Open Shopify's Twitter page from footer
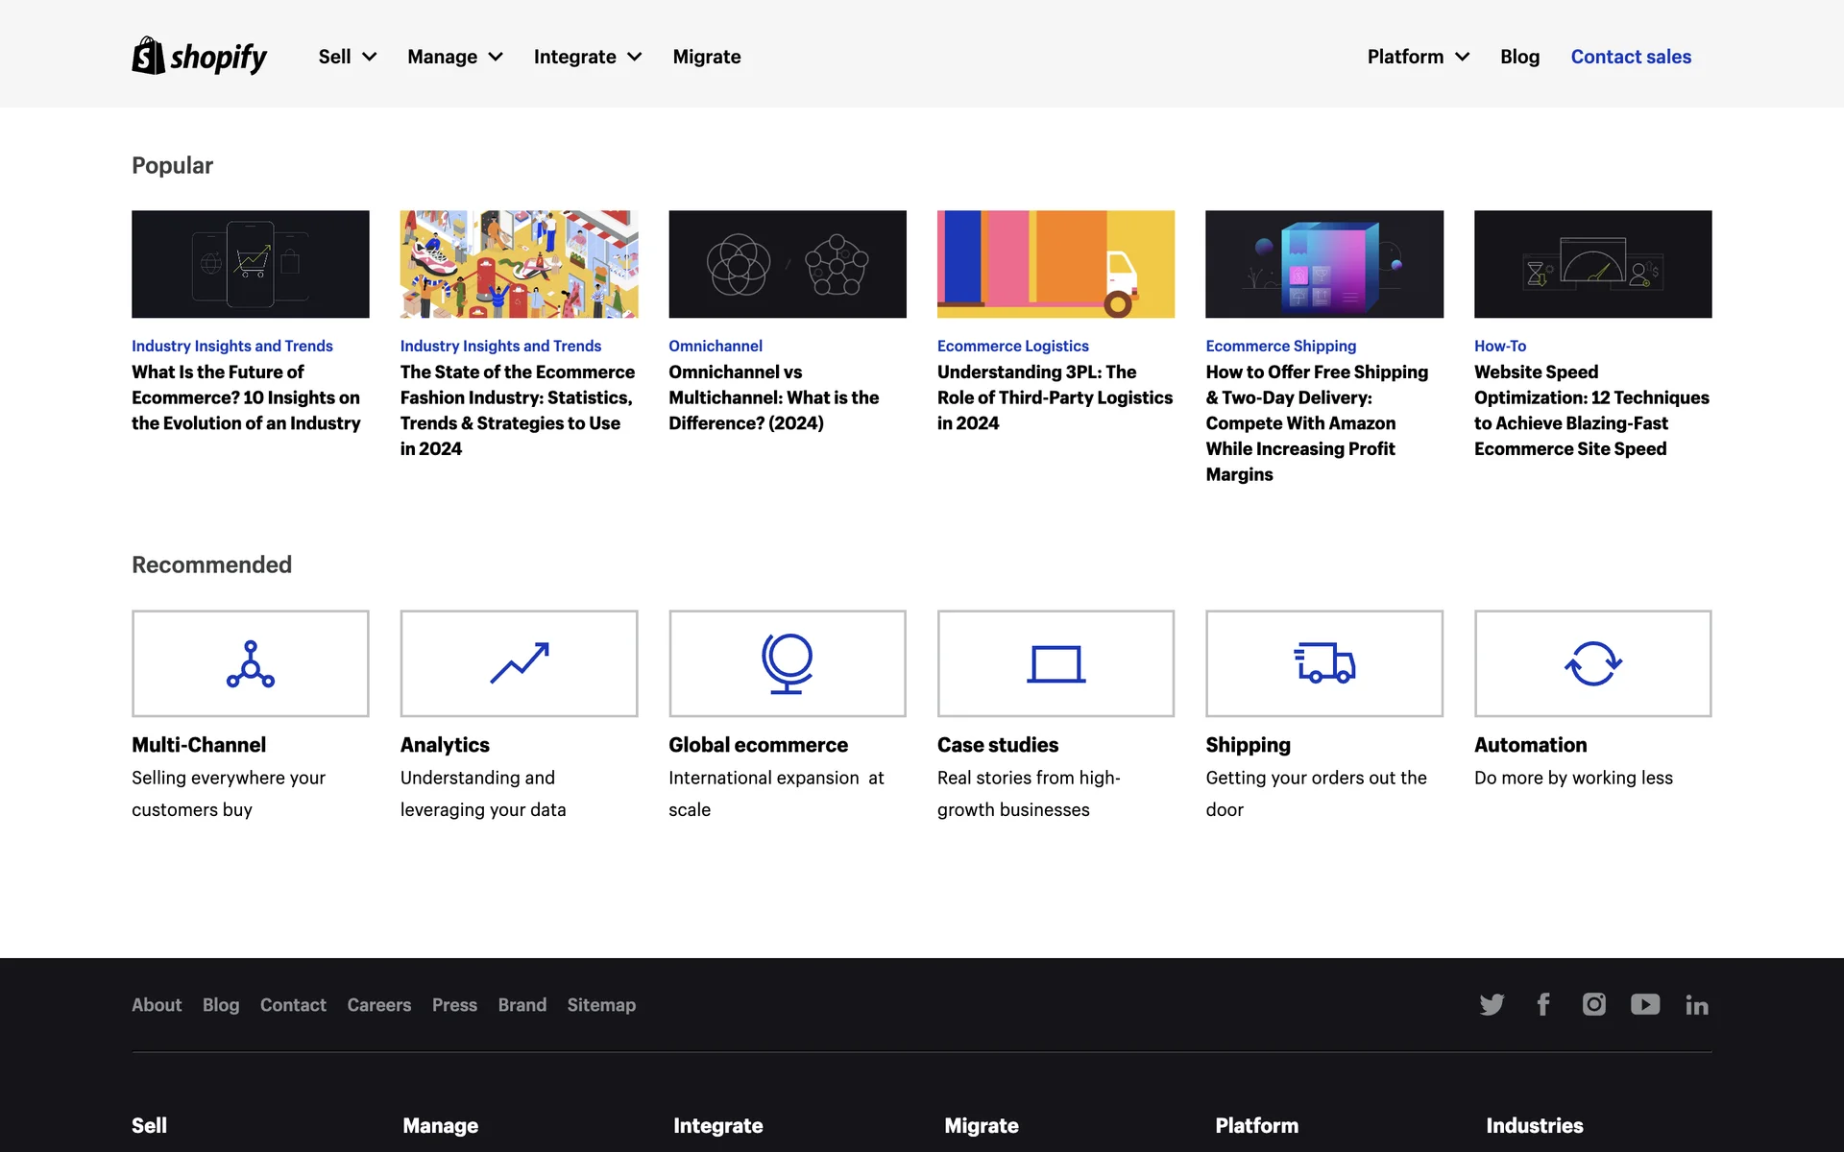1844x1152 pixels. click(x=1492, y=1004)
